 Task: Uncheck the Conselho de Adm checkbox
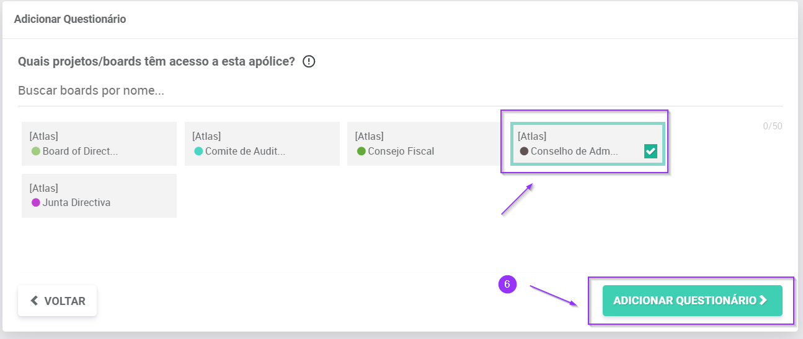650,151
